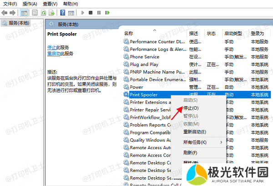The image size is (273, 186).
Task: Click the Forward arrow toolbar icon
Action: (12, 13)
